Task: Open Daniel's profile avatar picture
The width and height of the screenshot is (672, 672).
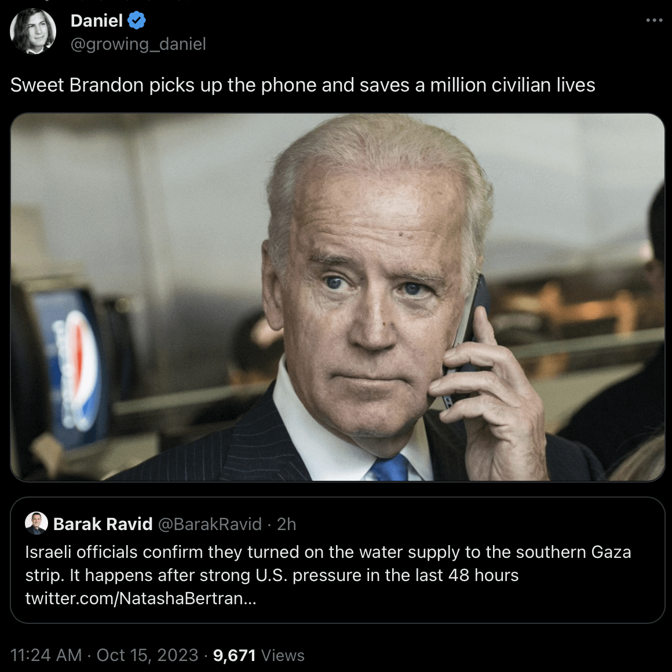Action: pos(33,32)
